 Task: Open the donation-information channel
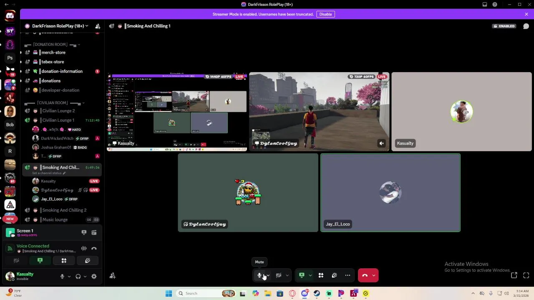click(x=62, y=71)
